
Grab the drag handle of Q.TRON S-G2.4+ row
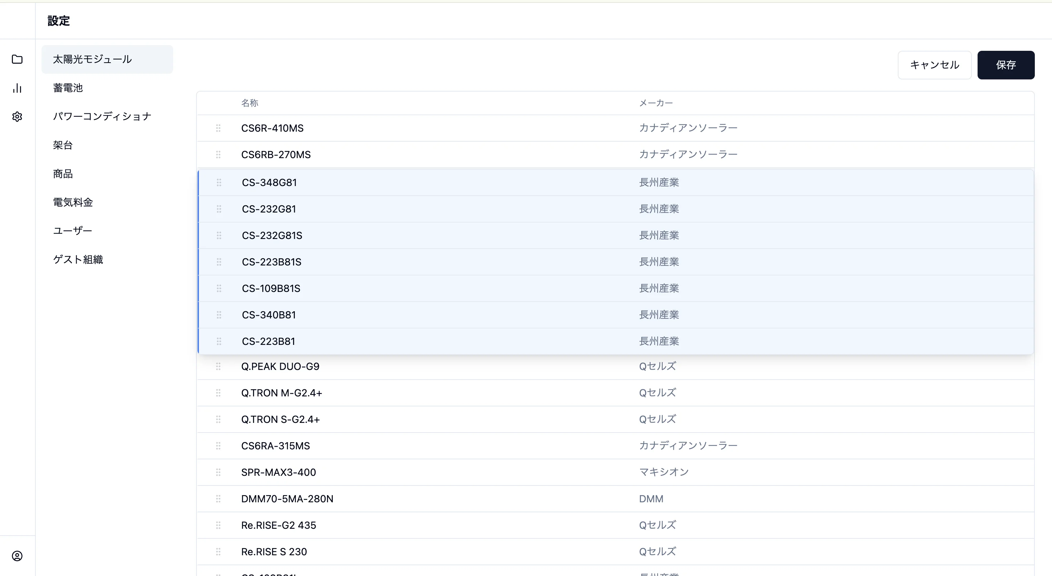click(x=218, y=419)
